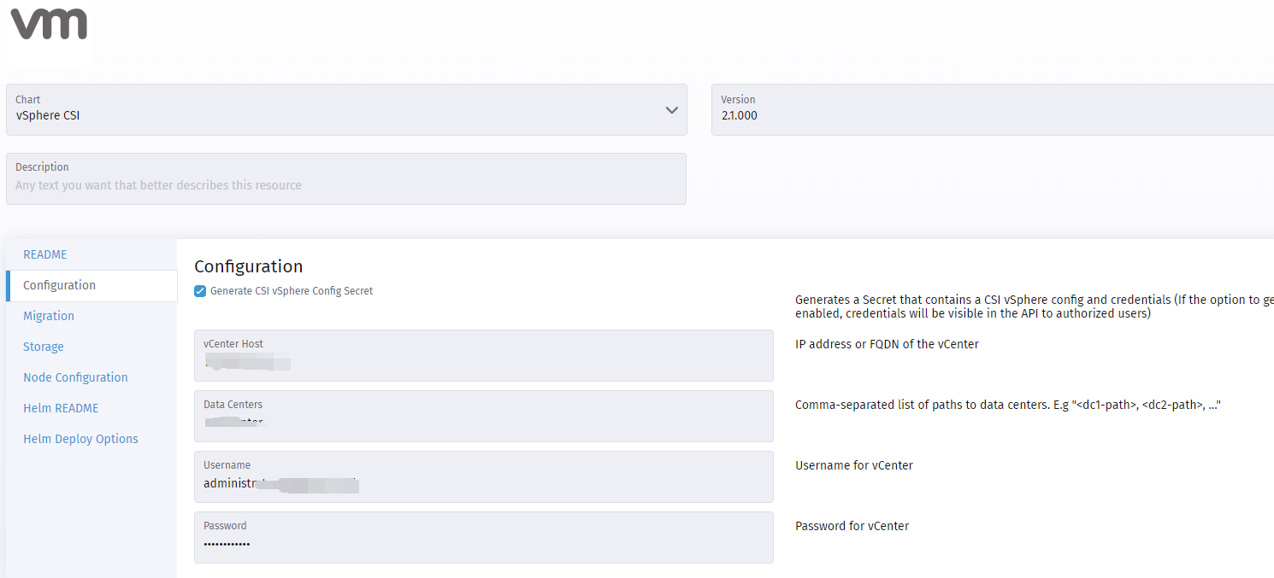Click the Chart dropdown chevron arrow
This screenshot has width=1274, height=578.
(x=672, y=110)
